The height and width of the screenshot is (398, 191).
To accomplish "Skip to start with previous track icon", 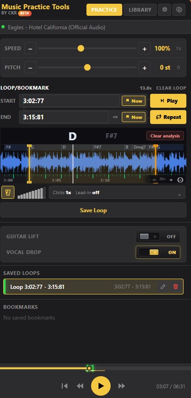I will 65,386.
